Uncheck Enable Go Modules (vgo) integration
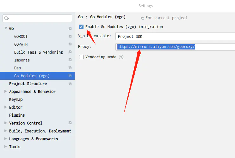 tap(81, 27)
